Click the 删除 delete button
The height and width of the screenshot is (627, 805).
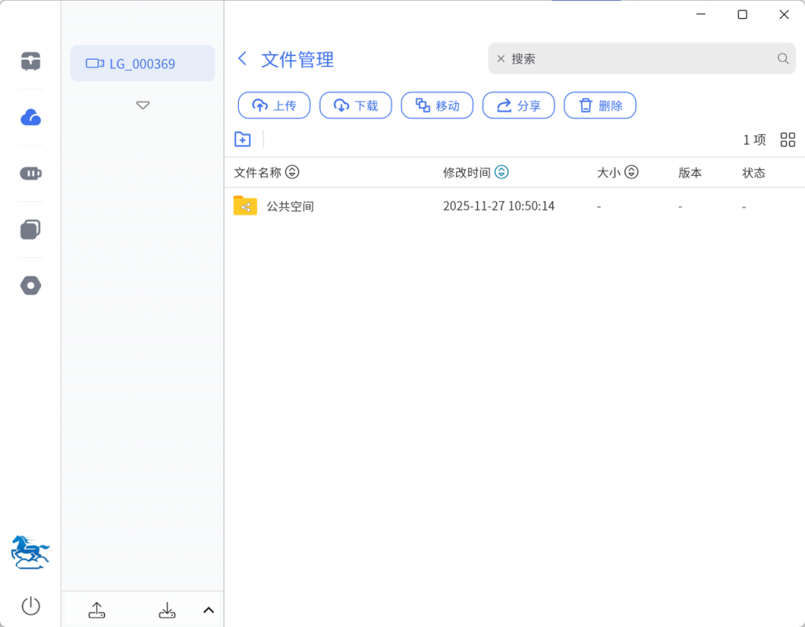(600, 105)
